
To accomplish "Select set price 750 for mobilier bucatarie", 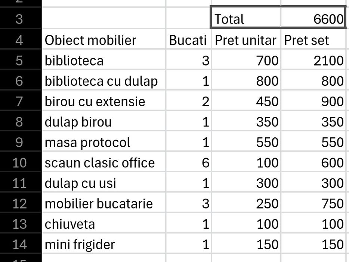I will pos(314,203).
